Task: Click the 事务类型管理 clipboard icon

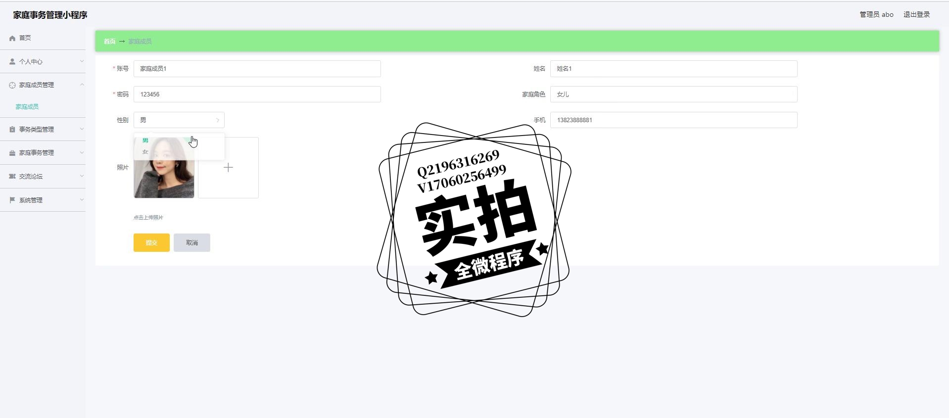Action: (12, 130)
